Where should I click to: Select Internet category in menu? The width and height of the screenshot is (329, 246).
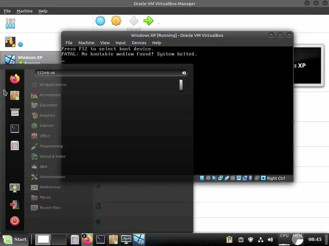[42, 126]
